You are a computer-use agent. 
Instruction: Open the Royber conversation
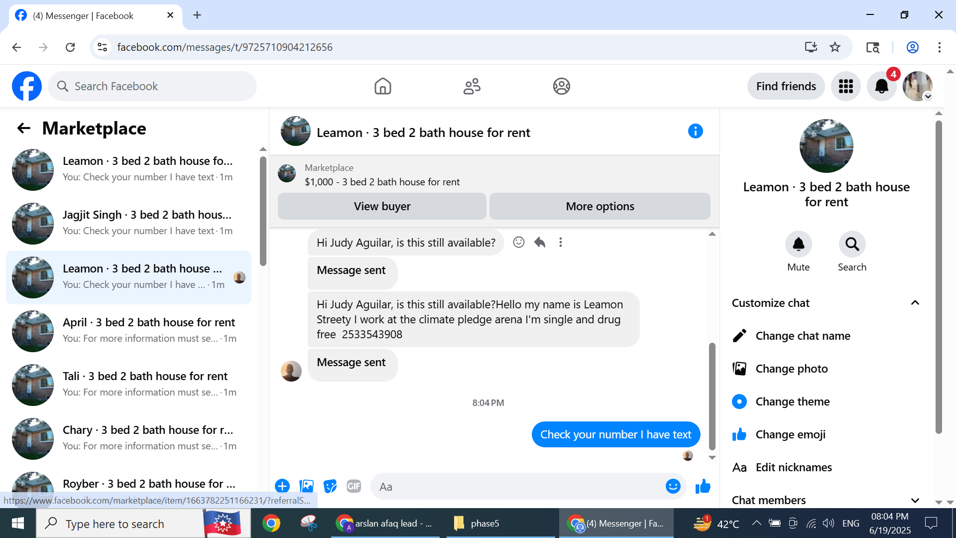pyautogui.click(x=128, y=484)
